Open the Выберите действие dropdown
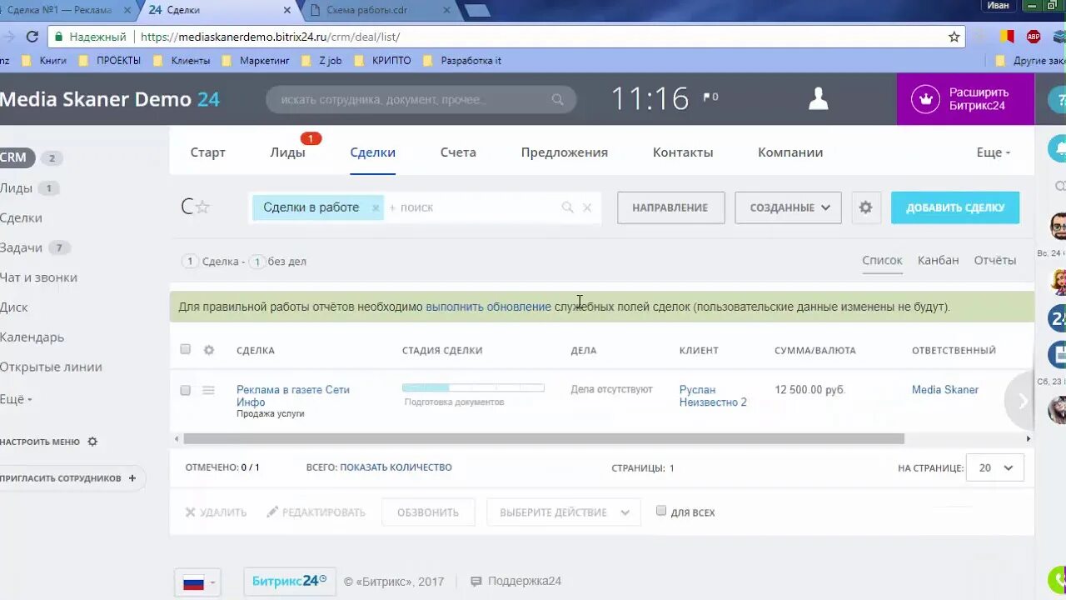The height and width of the screenshot is (600, 1066). 564,512
